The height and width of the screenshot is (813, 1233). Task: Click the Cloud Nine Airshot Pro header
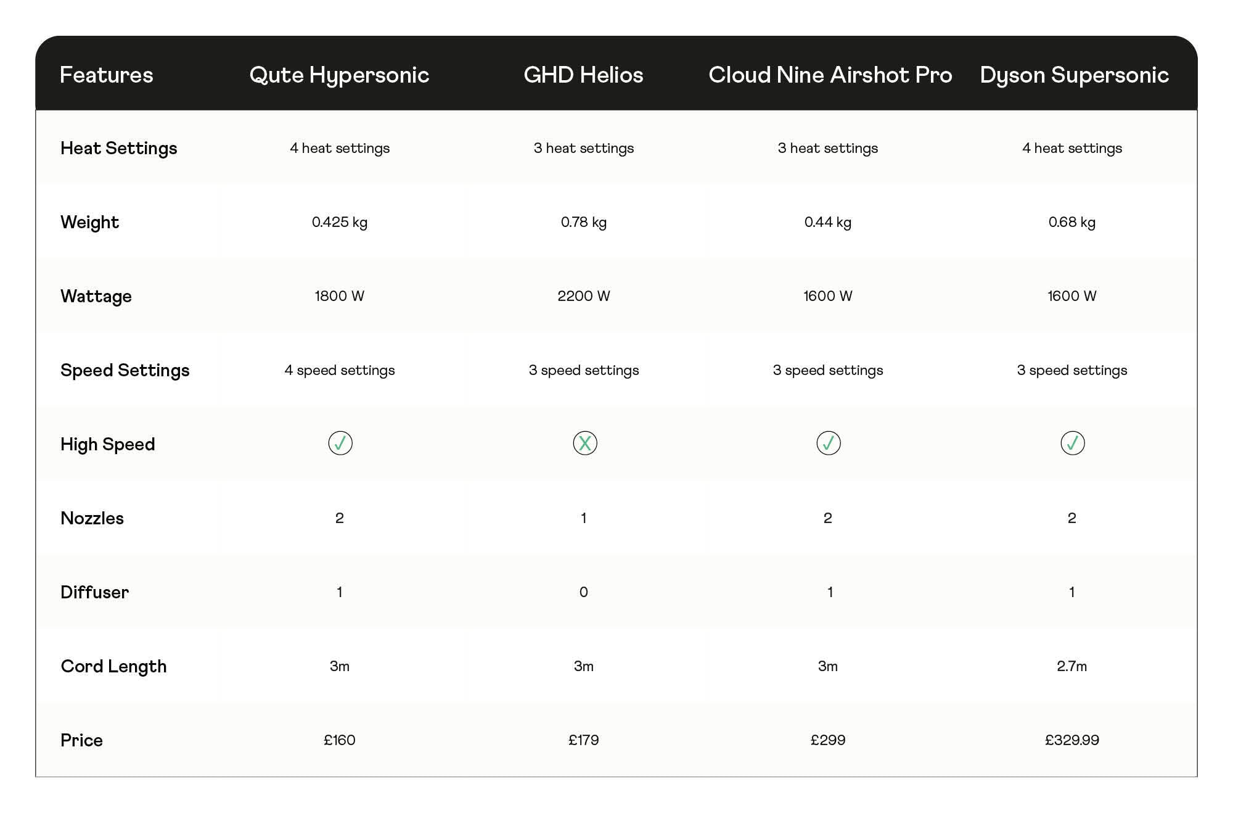pyautogui.click(x=830, y=75)
